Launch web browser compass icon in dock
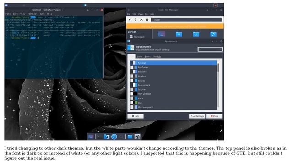Image resolution: width=293 pixels, height=165 pixels. click(114, 137)
